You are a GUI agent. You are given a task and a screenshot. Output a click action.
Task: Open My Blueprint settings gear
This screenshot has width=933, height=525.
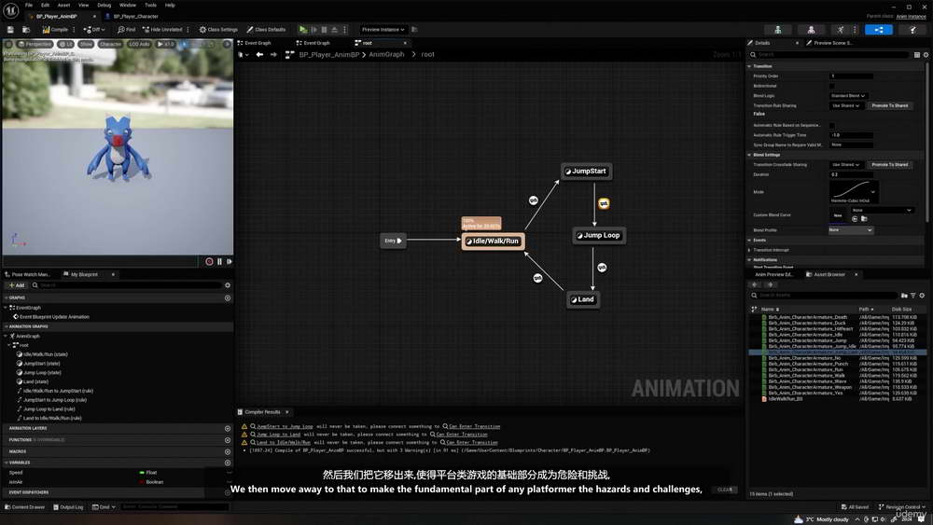point(228,285)
